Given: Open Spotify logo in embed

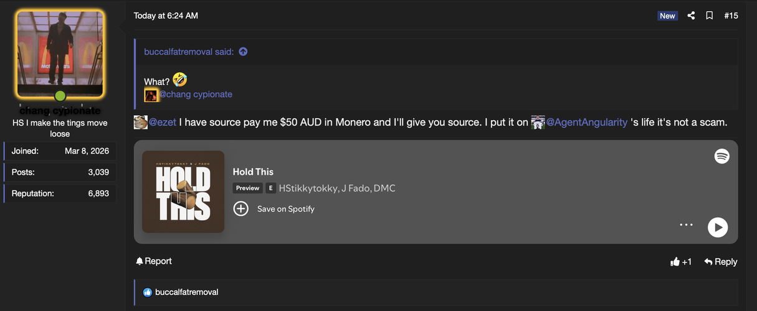Looking at the screenshot, I should pos(721,156).
